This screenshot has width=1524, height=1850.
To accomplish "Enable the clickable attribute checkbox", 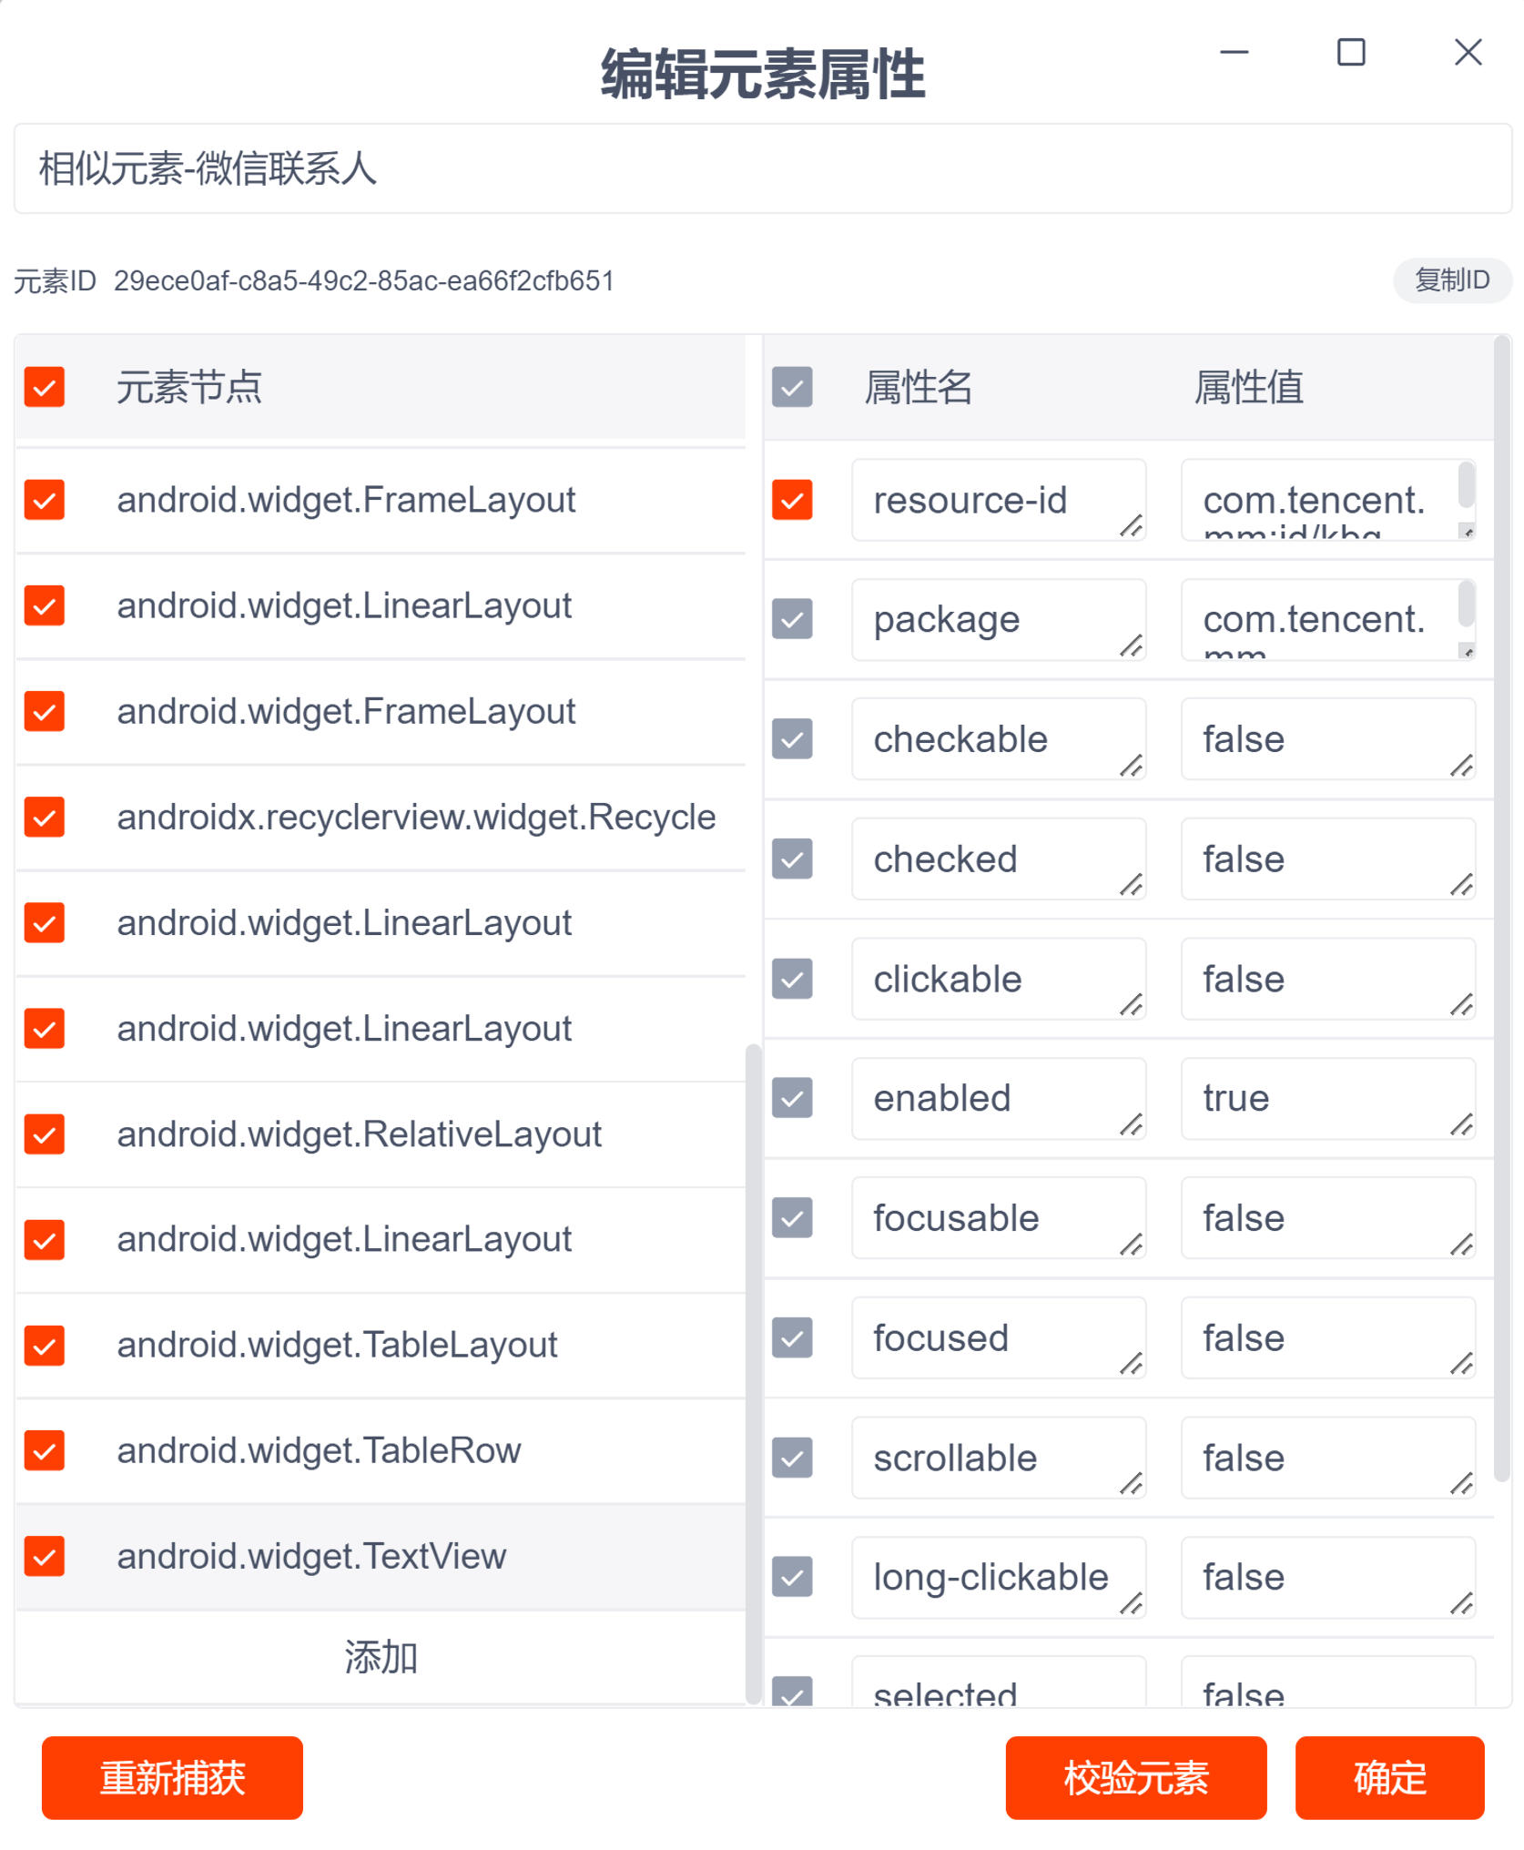I will pos(791,979).
